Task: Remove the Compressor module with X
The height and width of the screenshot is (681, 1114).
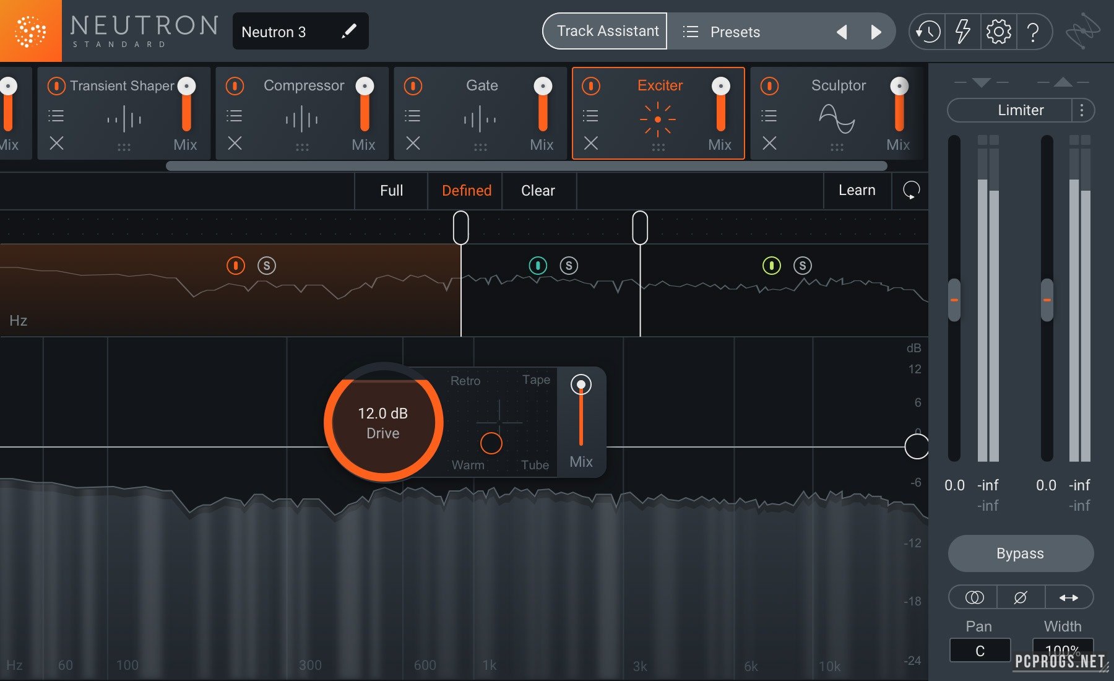Action: 235,143
